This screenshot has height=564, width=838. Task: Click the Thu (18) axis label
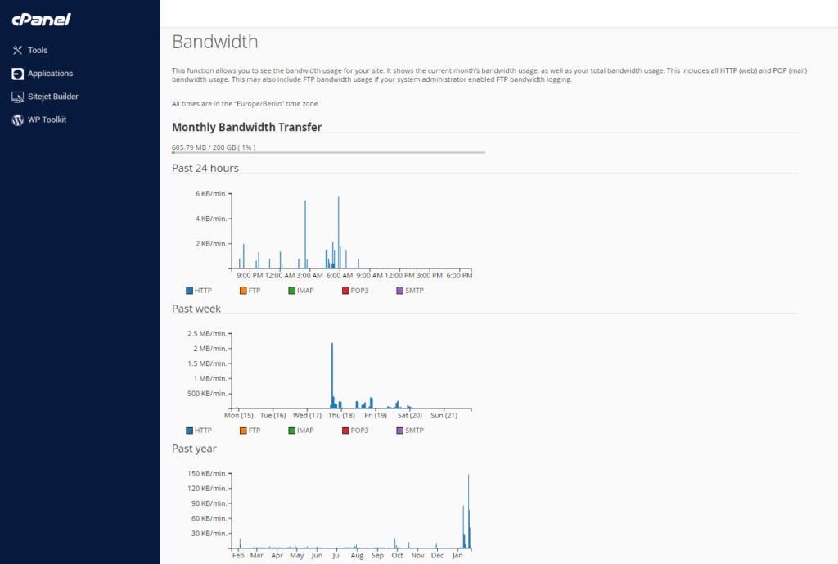pos(341,415)
